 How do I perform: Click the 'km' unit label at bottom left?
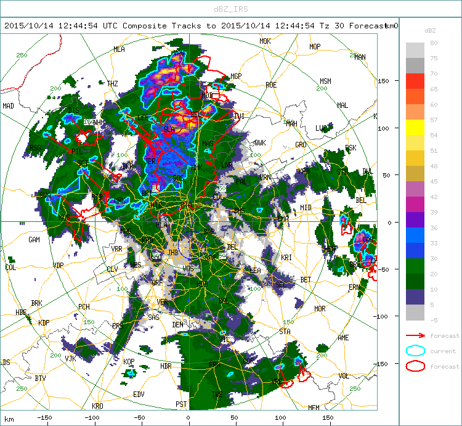point(9,419)
